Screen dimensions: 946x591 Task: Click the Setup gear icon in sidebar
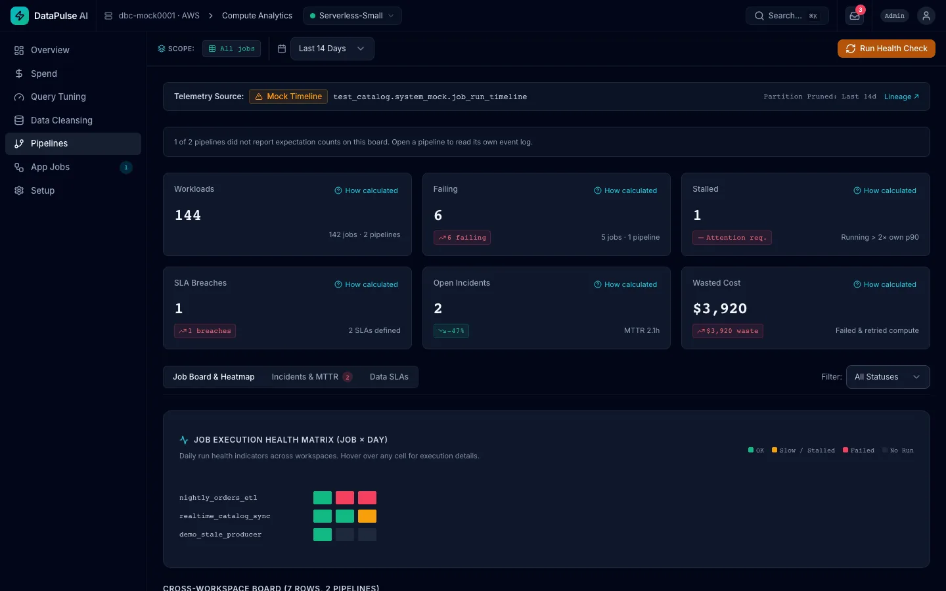click(x=19, y=190)
